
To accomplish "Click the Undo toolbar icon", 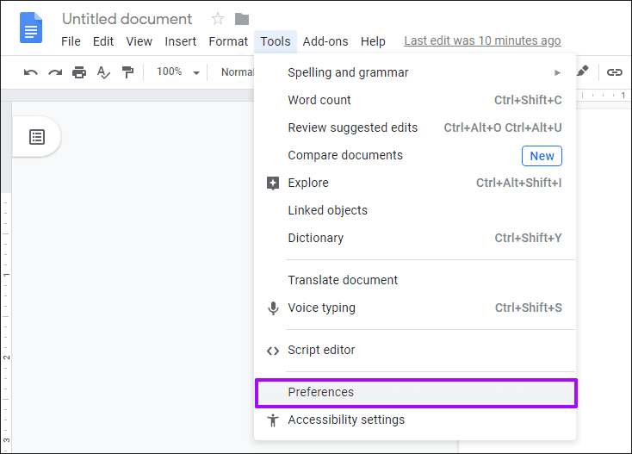I will (31, 72).
